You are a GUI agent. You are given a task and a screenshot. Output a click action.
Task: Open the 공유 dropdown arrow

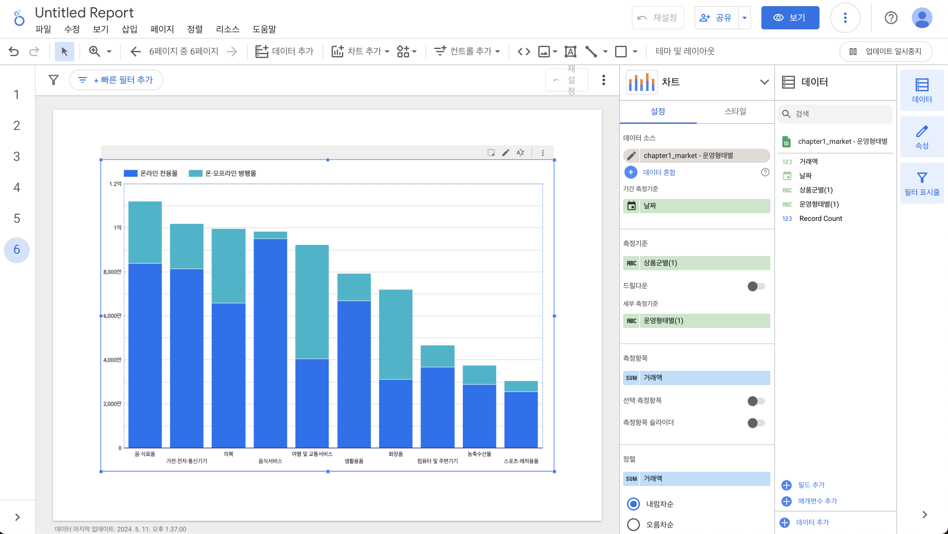(x=744, y=18)
